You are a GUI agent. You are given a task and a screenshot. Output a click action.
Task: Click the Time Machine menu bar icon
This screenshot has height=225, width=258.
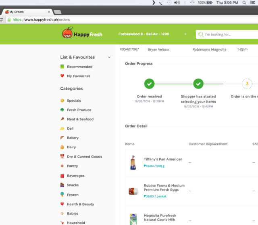point(169,3)
